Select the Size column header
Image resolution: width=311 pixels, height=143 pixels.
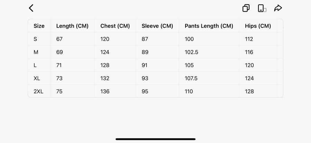(x=39, y=26)
